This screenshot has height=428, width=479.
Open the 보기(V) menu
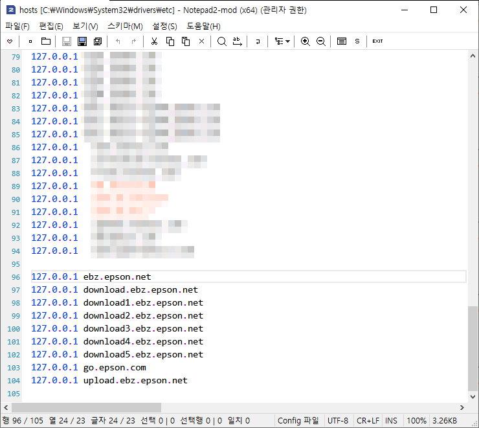(x=85, y=27)
